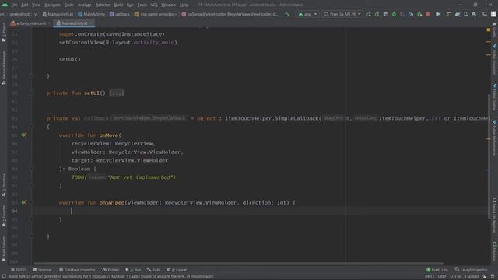Expand the folded setUI() body ellipsis
The height and width of the screenshot is (280, 498).
click(117, 93)
